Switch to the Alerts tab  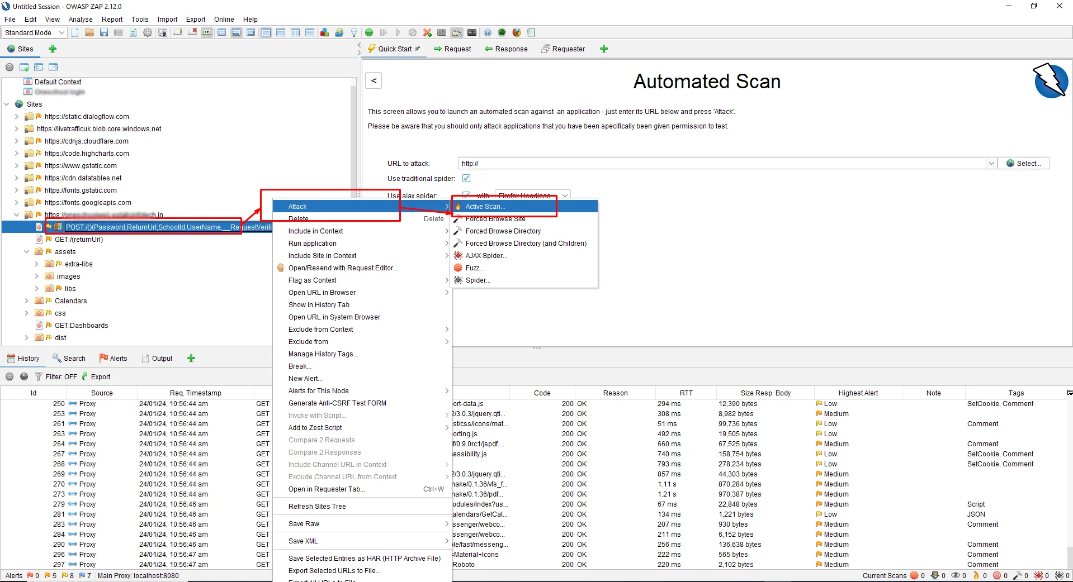click(x=114, y=358)
